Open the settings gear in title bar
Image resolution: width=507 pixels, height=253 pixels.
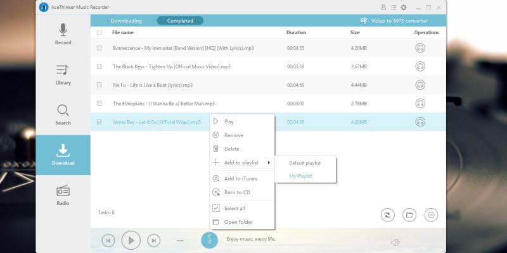click(404, 7)
